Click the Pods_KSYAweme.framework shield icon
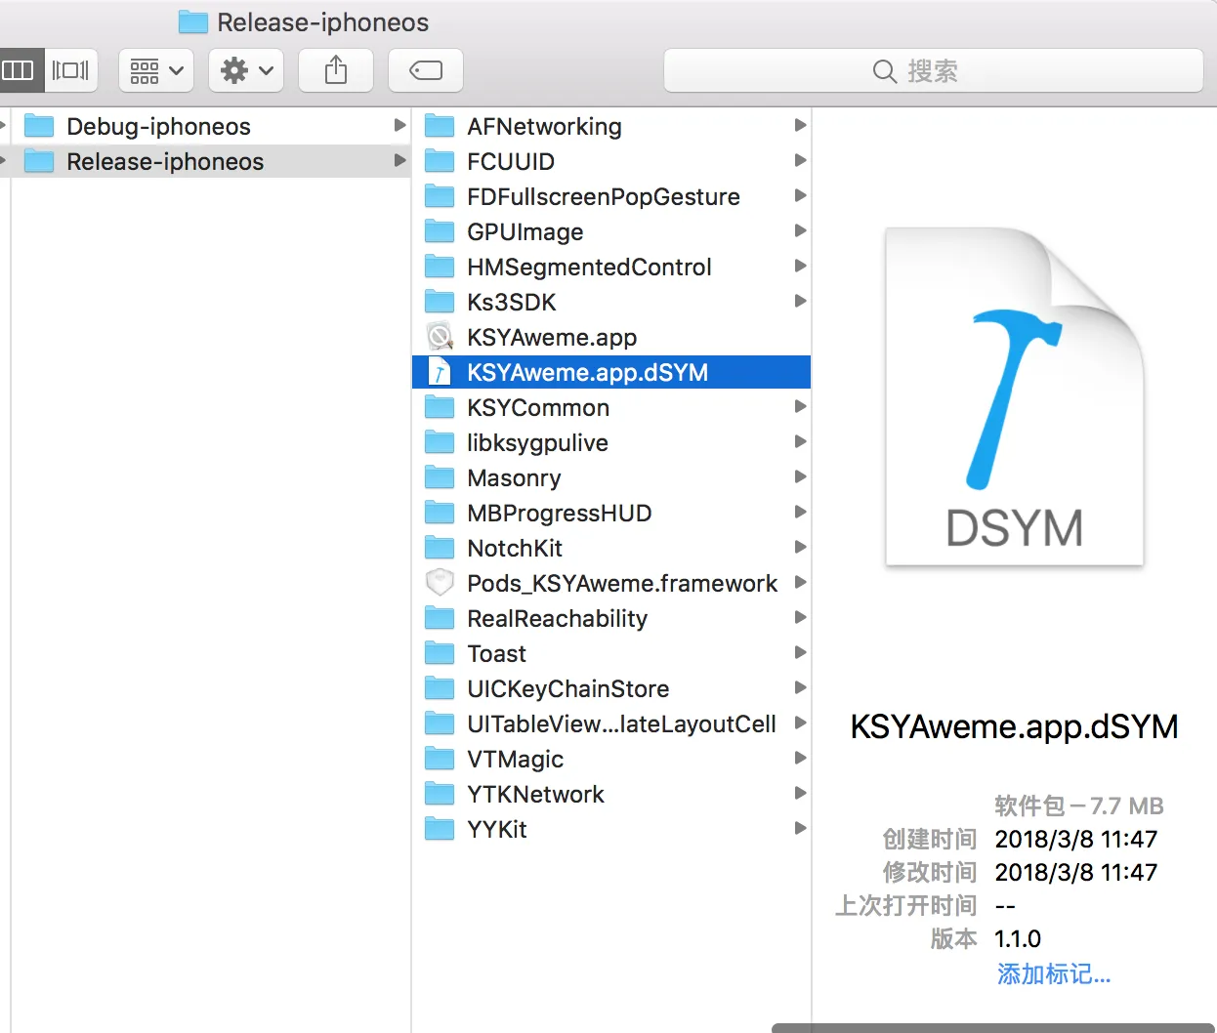Viewport: 1217px width, 1033px height. 441,583
